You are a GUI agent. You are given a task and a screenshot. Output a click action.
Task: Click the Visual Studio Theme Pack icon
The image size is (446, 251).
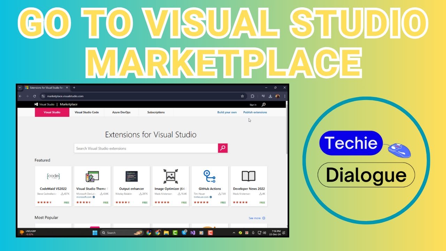[92, 176]
